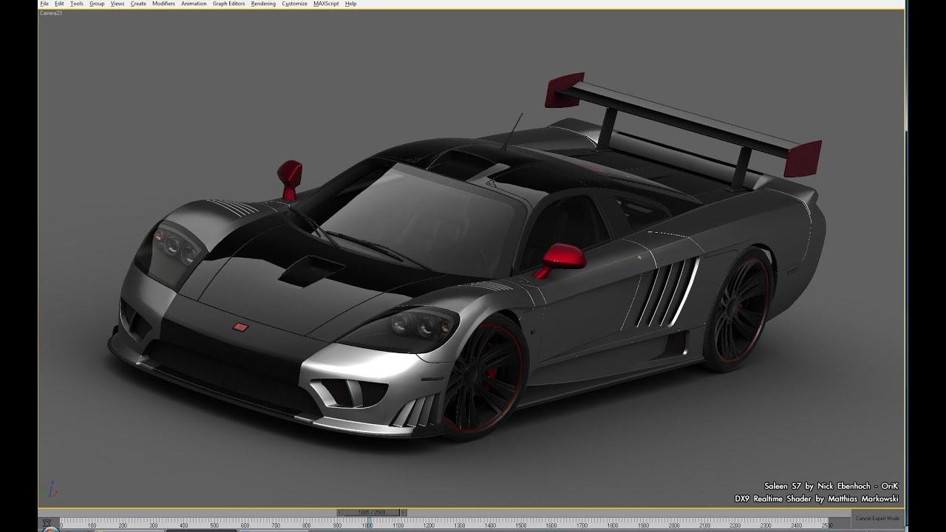
Task: Open the Help menu
Action: pyautogui.click(x=350, y=4)
